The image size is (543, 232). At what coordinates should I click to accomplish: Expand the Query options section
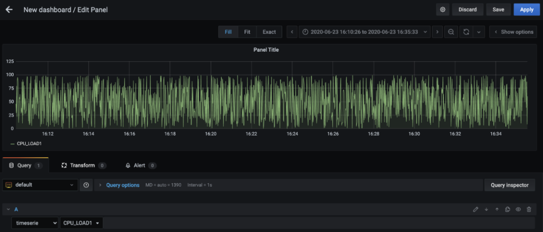(122, 185)
